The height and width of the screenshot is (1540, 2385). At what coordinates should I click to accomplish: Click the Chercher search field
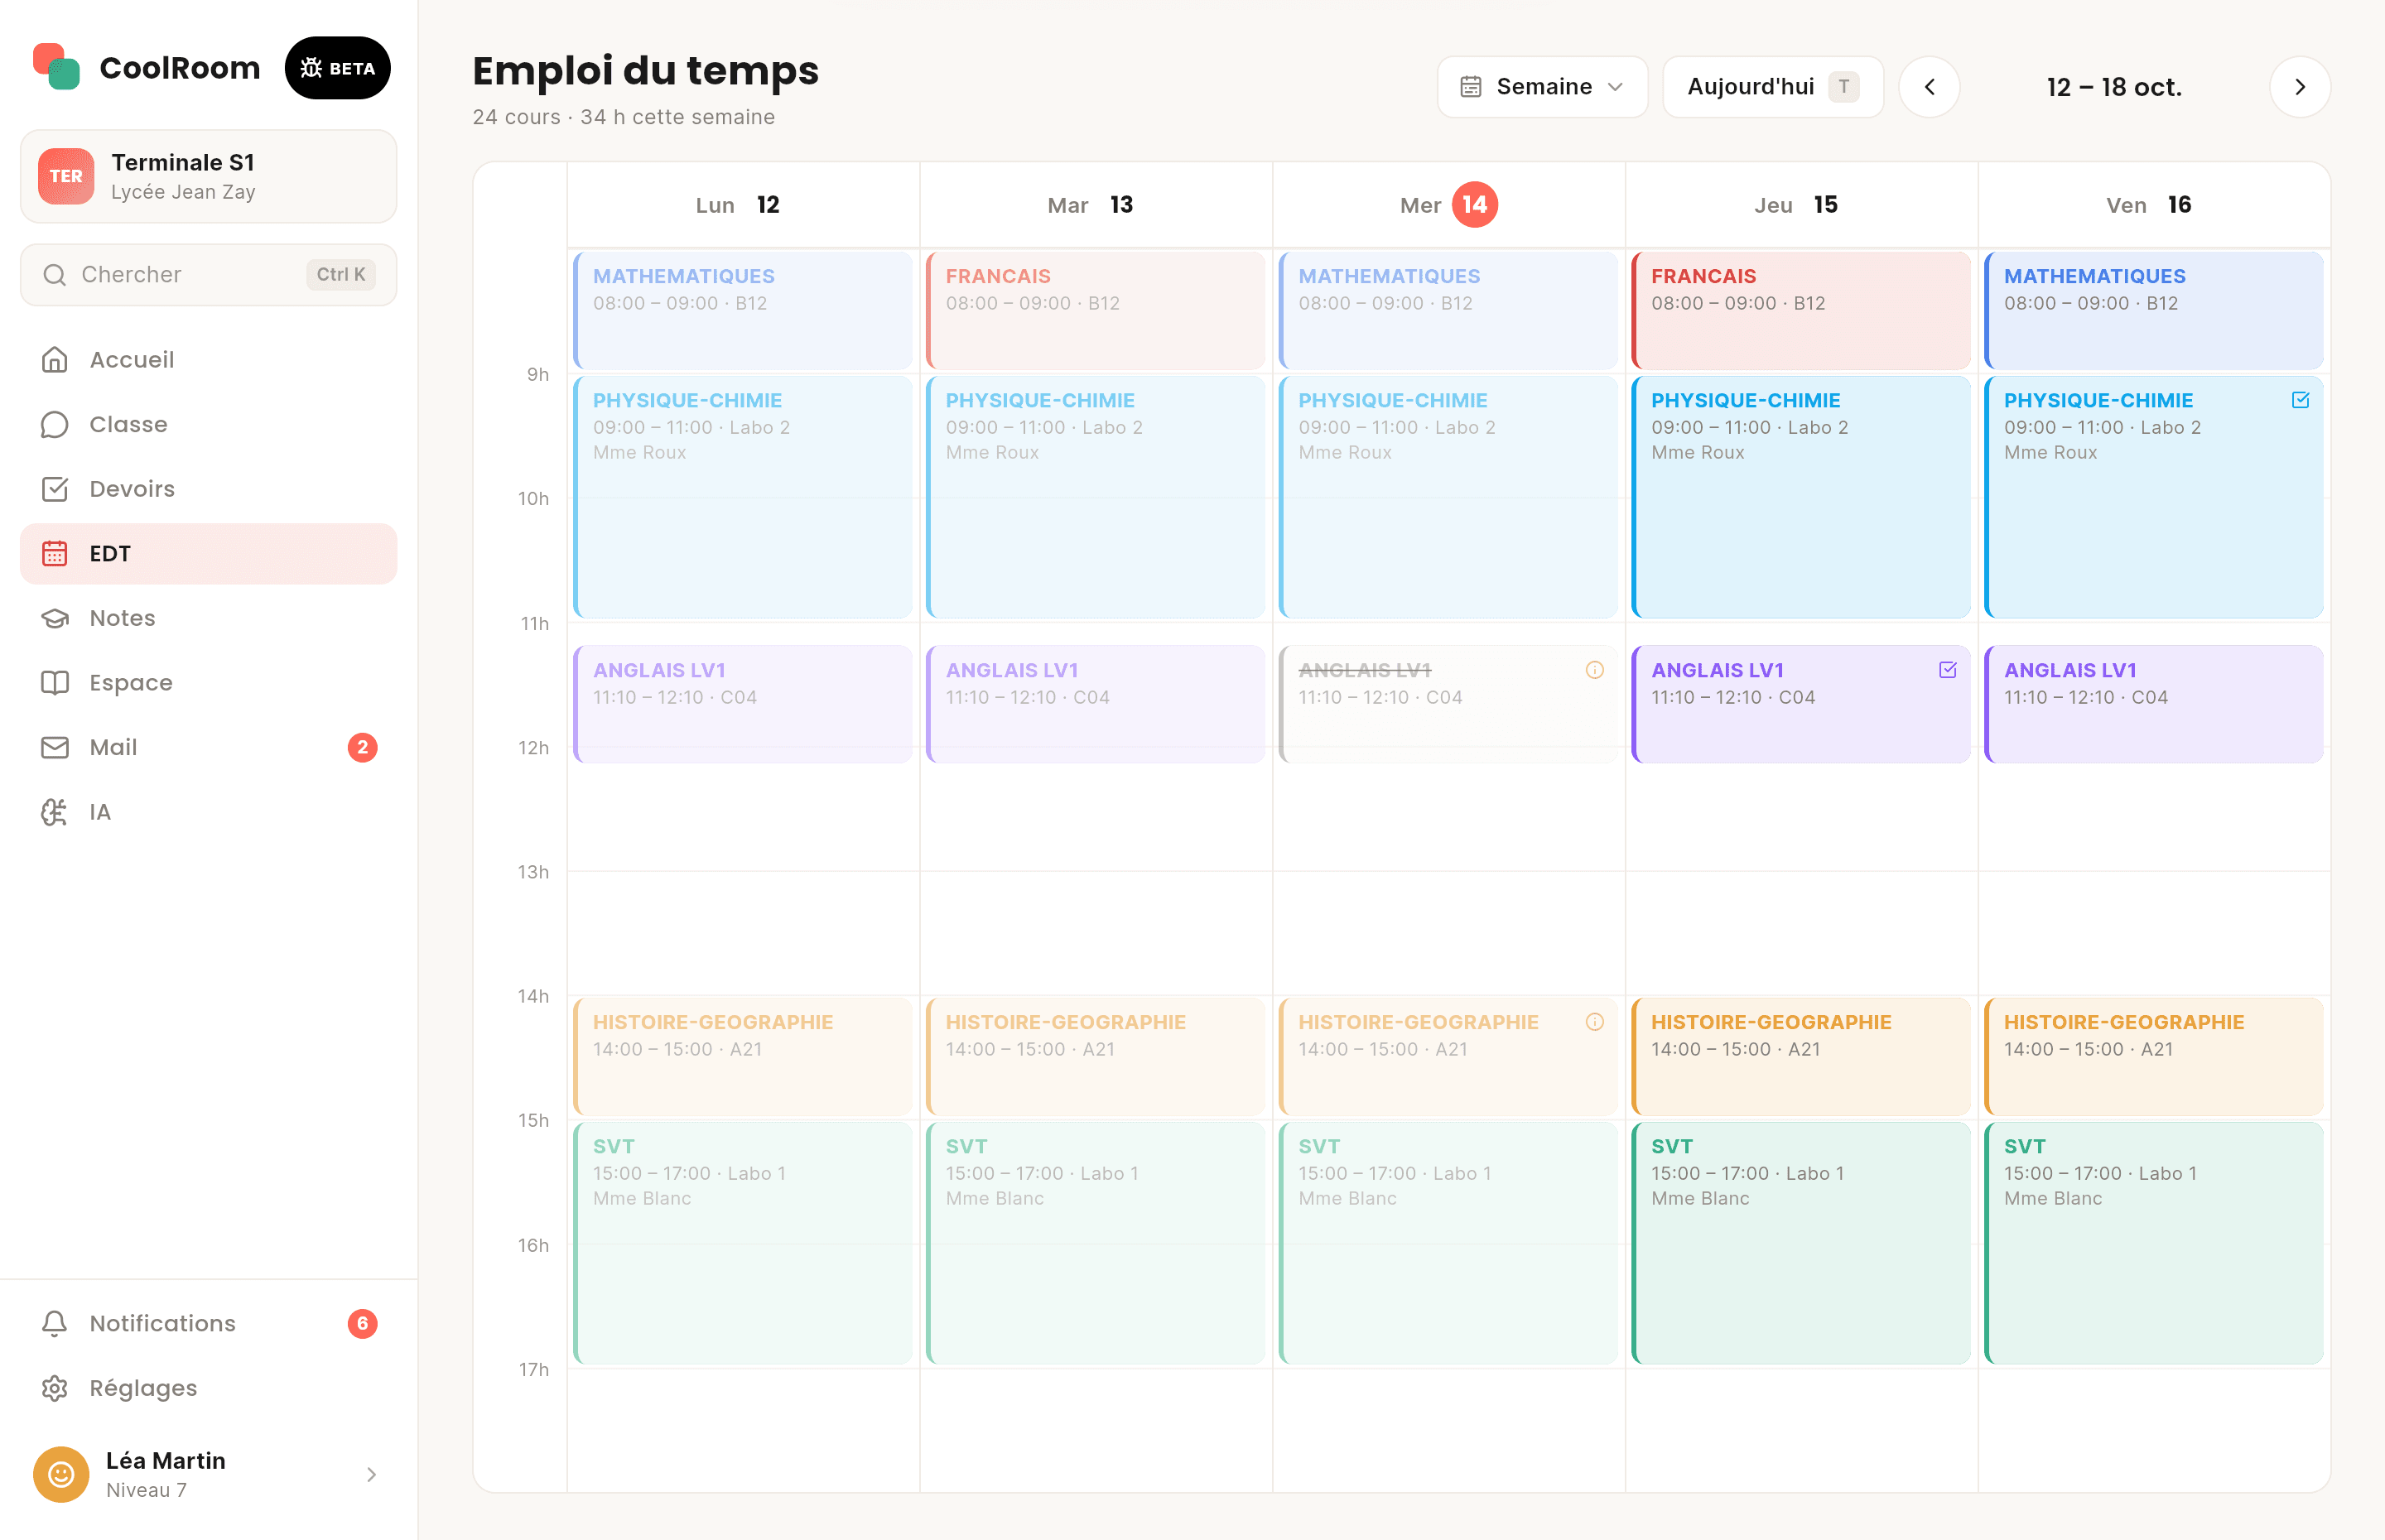tap(209, 275)
